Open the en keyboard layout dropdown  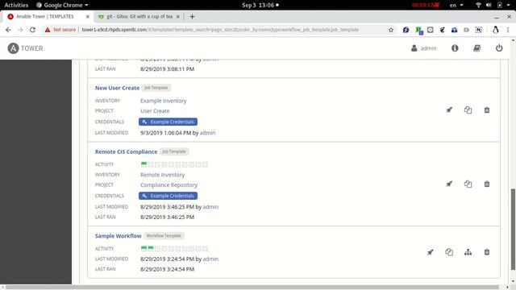[456, 5]
